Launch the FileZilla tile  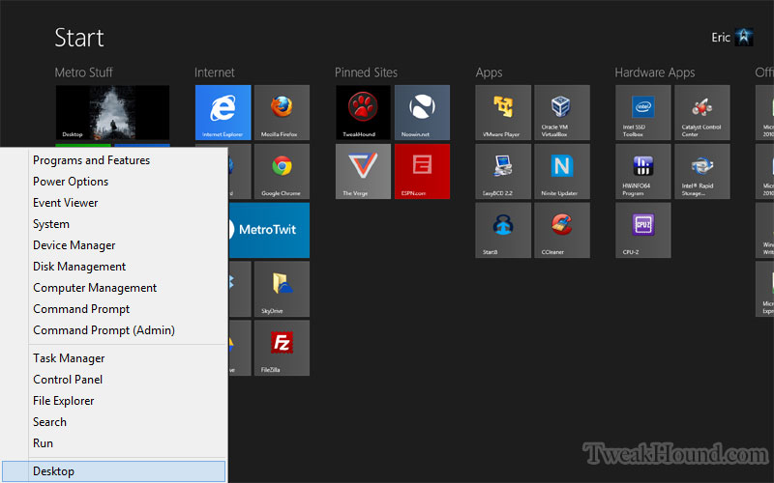(x=282, y=348)
